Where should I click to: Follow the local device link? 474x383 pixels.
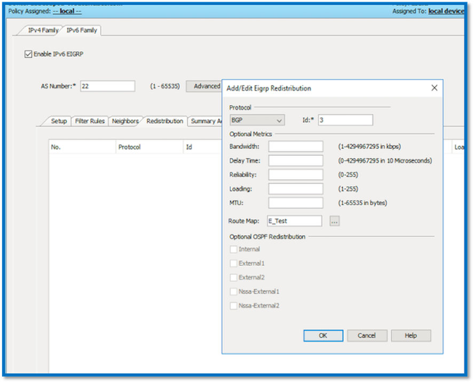446,11
